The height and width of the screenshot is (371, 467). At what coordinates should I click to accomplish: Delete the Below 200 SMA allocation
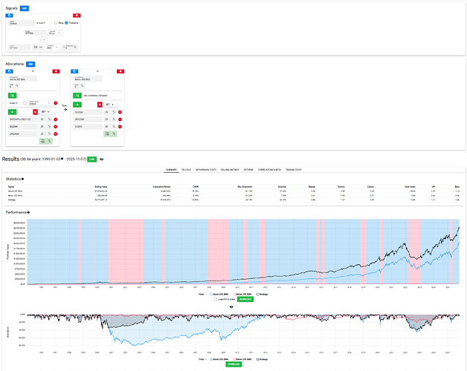click(x=120, y=71)
